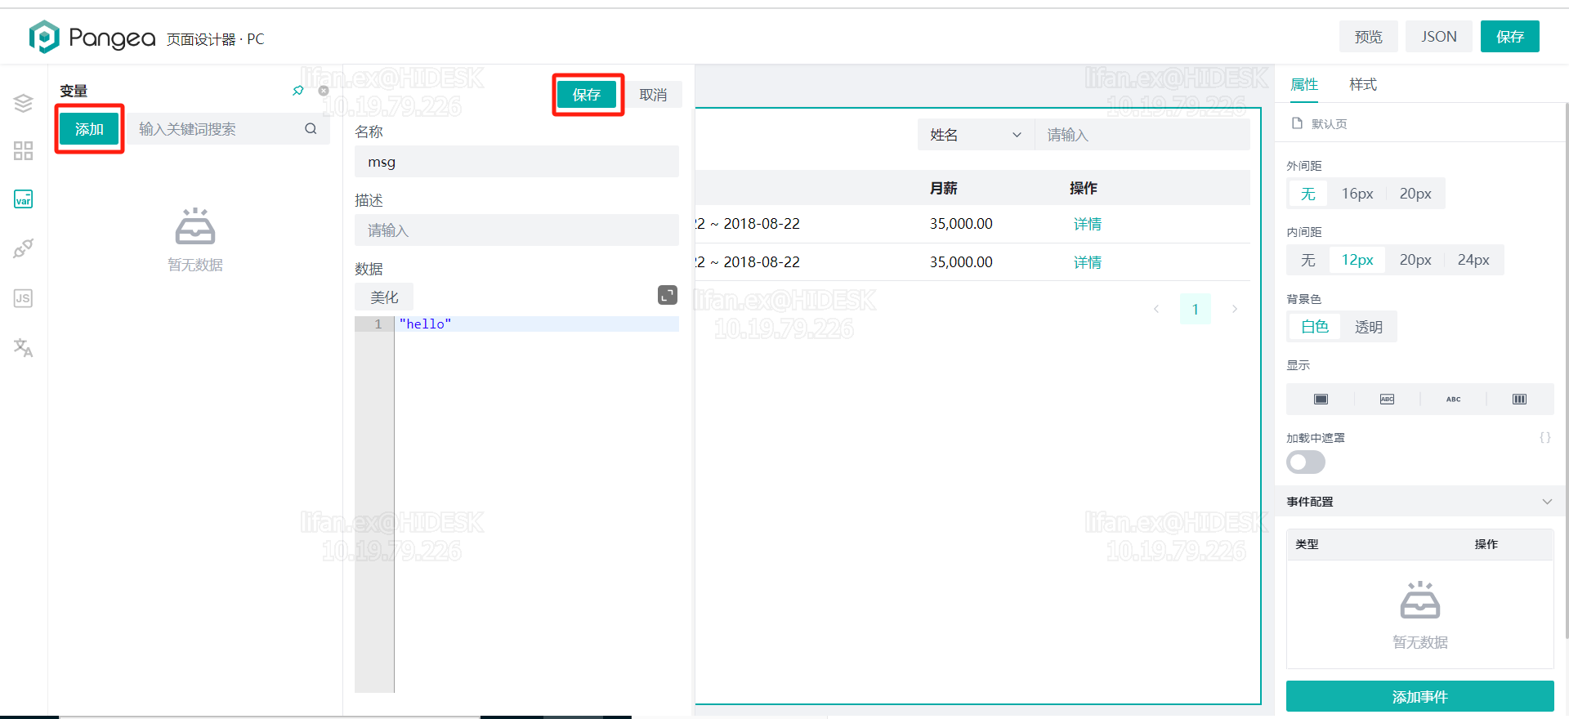Click the 添加事件 button
Screen dimensions: 1569x719
coord(1419,696)
